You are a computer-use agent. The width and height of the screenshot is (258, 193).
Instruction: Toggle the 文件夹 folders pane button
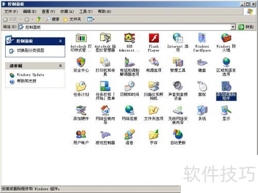pos(72,20)
